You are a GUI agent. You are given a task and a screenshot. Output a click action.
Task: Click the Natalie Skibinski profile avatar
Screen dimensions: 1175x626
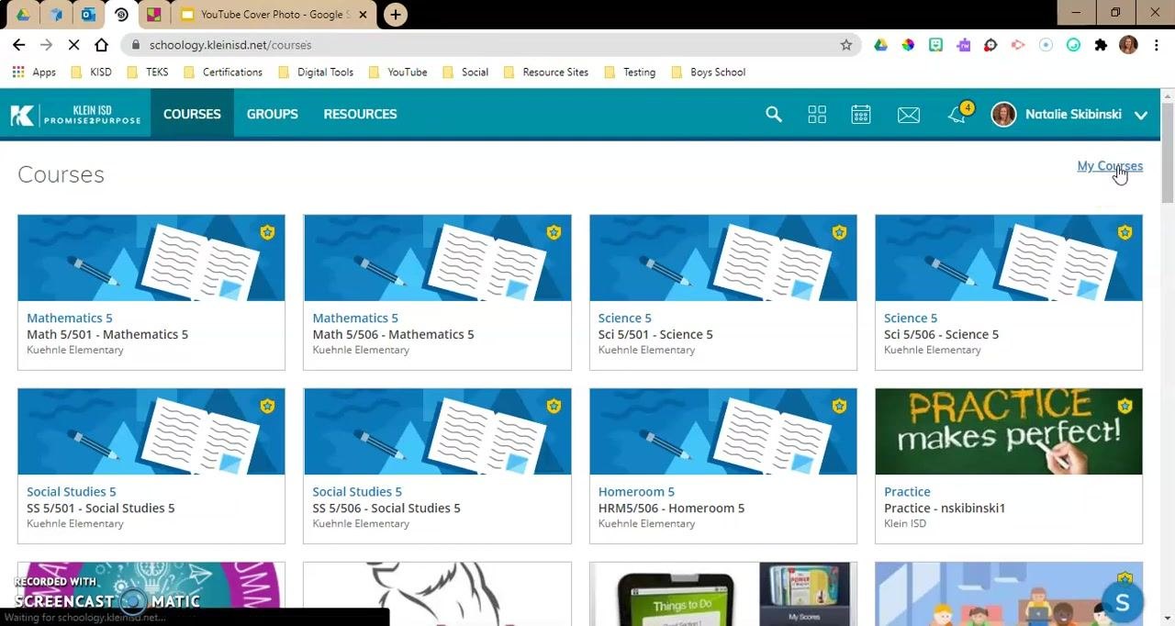click(1003, 115)
